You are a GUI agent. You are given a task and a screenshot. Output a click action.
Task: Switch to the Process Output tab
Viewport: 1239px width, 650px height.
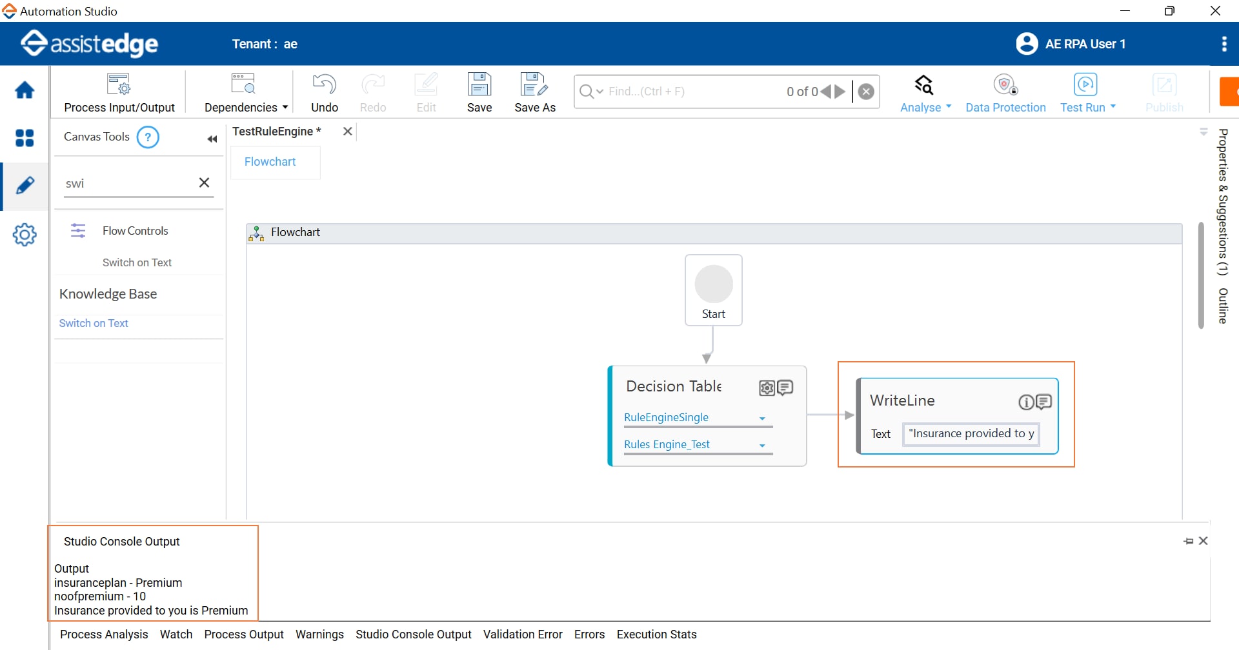pos(244,635)
